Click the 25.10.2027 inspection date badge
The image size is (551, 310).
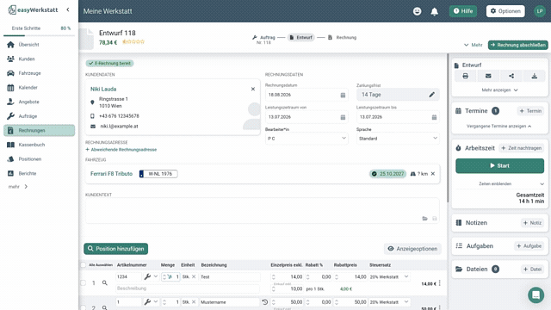[x=388, y=174]
